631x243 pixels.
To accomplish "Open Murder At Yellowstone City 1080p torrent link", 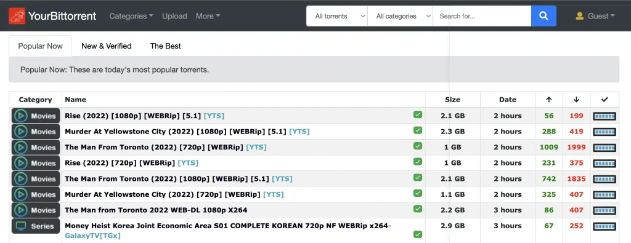I will coord(187,131).
